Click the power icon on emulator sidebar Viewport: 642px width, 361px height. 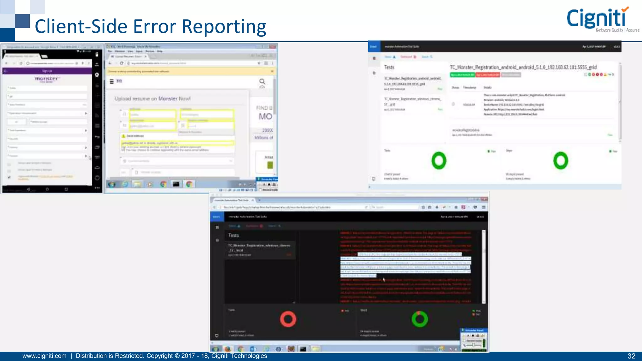click(97, 178)
